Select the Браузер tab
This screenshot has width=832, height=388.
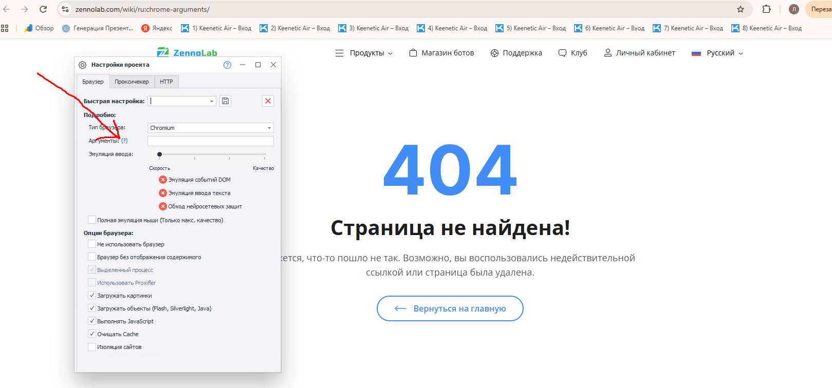click(93, 82)
